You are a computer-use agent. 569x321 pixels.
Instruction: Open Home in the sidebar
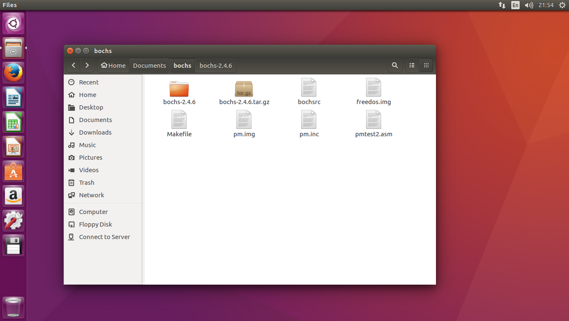103,95
